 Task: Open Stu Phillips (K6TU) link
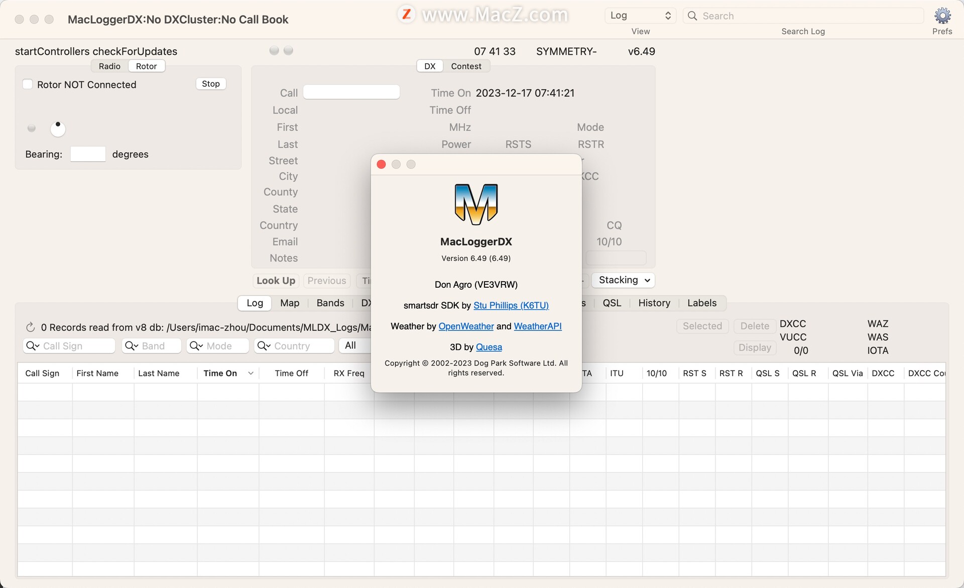coord(511,305)
